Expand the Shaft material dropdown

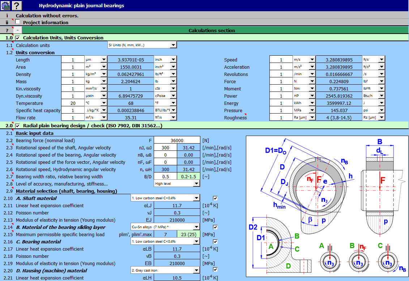(196, 198)
